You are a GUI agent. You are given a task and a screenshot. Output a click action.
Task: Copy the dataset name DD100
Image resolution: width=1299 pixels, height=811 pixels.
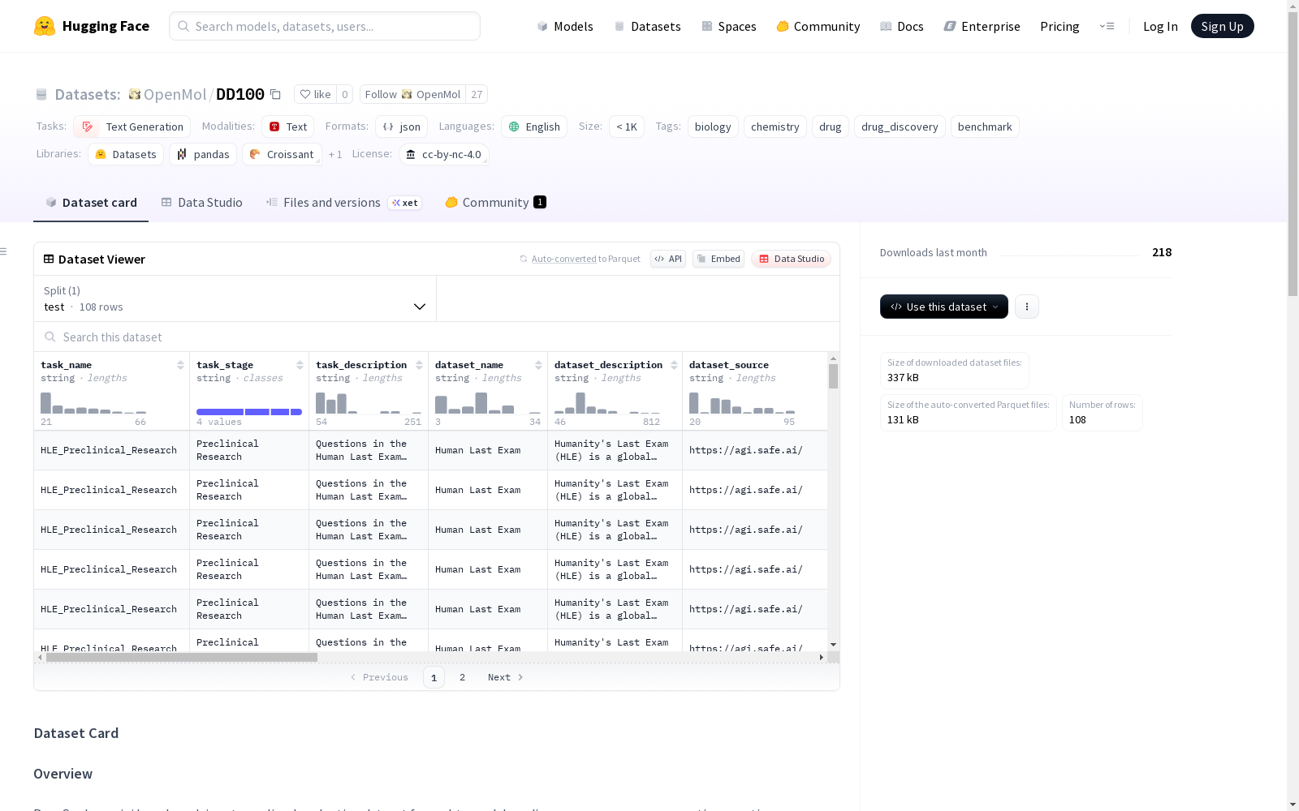[x=275, y=95]
